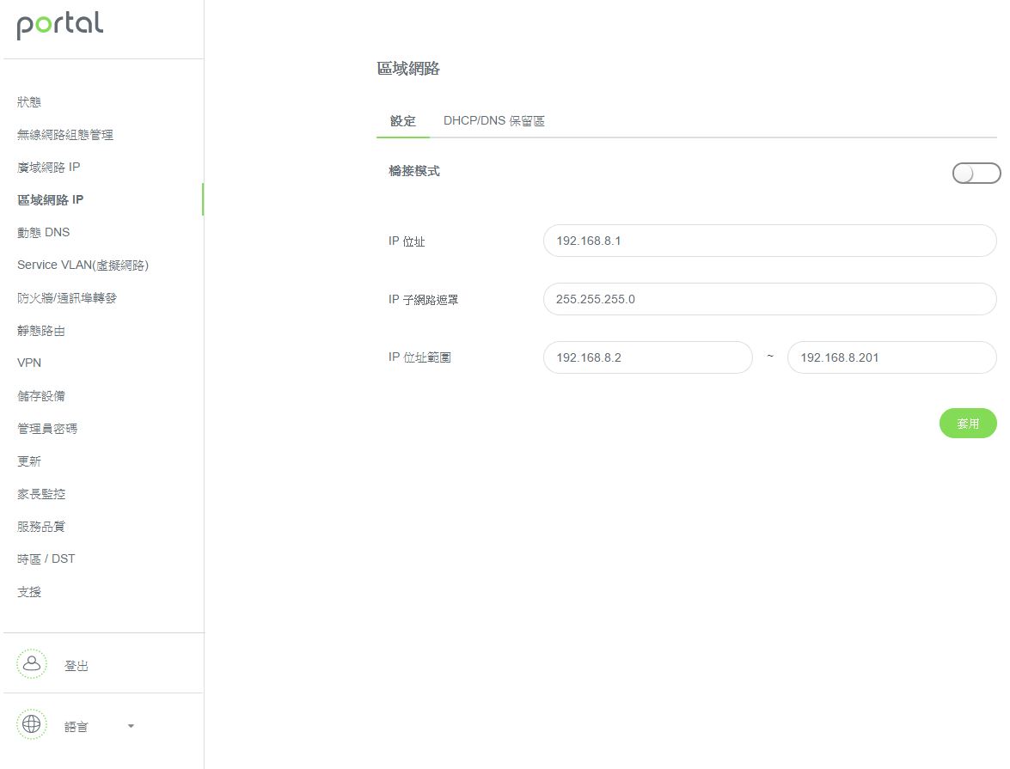
Task: Click the Portal logo
Action: tap(60, 25)
